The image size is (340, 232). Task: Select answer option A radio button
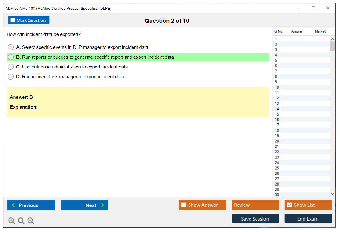click(x=11, y=47)
